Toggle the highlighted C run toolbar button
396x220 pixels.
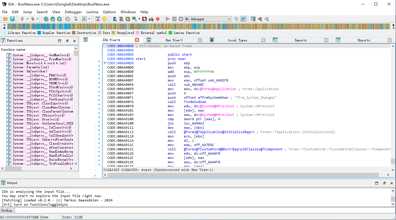(x=243, y=19)
